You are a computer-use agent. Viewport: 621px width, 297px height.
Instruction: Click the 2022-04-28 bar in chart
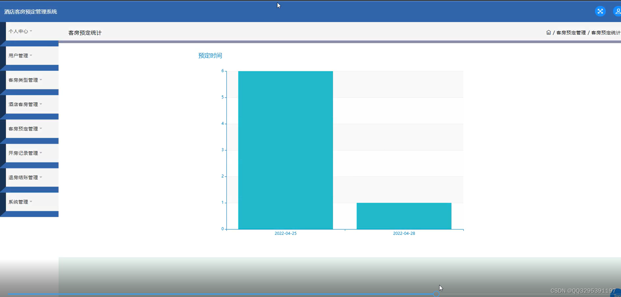pos(404,216)
